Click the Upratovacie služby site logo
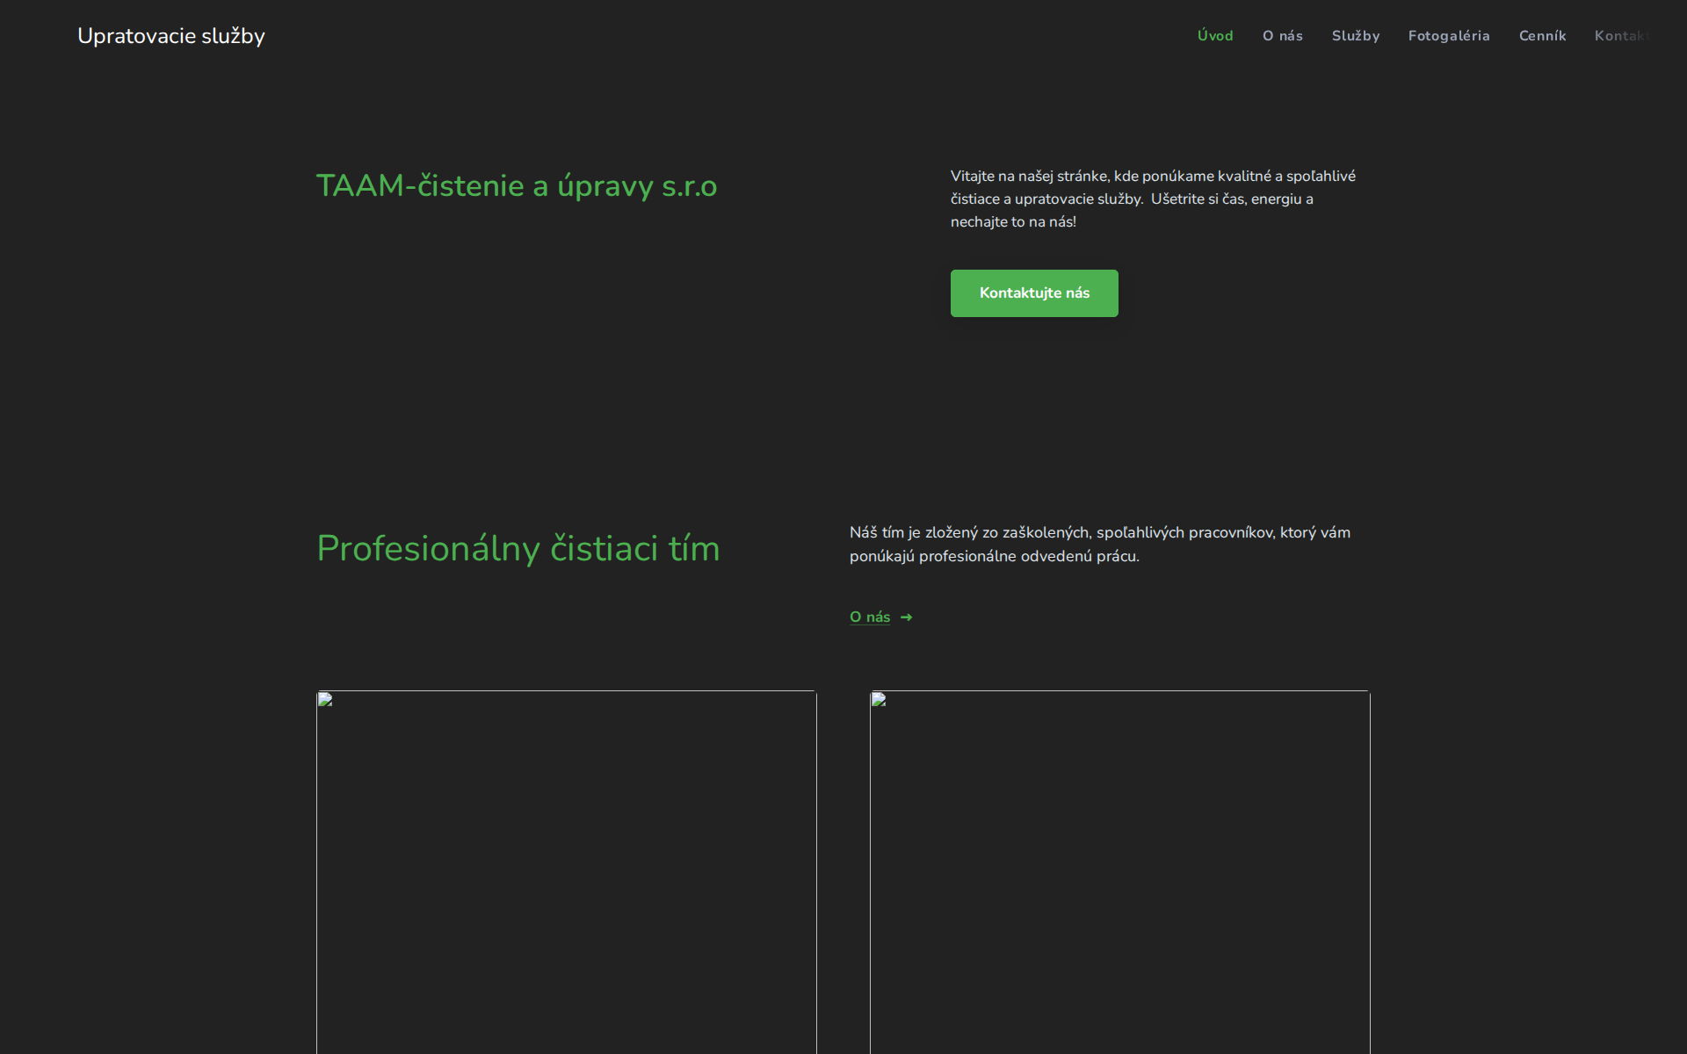Screen dimensions: 1687x1054 tap(171, 36)
